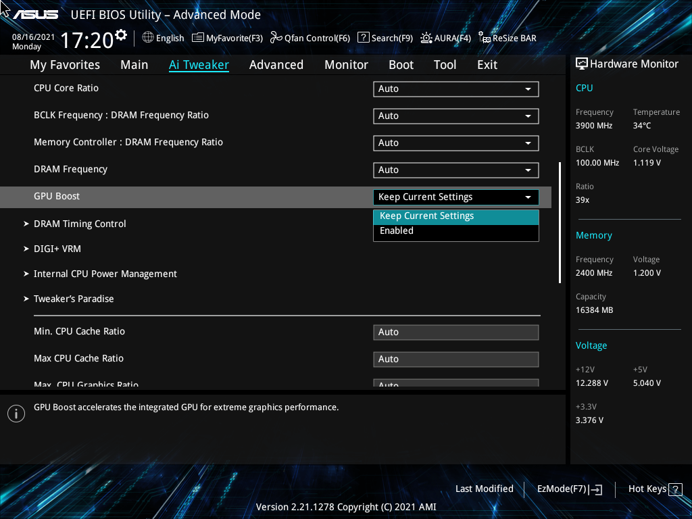Screen dimensions: 692x519
Task: Click BCLK value 100.00 MHz
Action: [597, 163]
